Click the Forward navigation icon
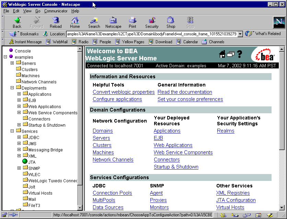The width and height of the screenshot is (287, 219). pyautogui.click(x=37, y=23)
